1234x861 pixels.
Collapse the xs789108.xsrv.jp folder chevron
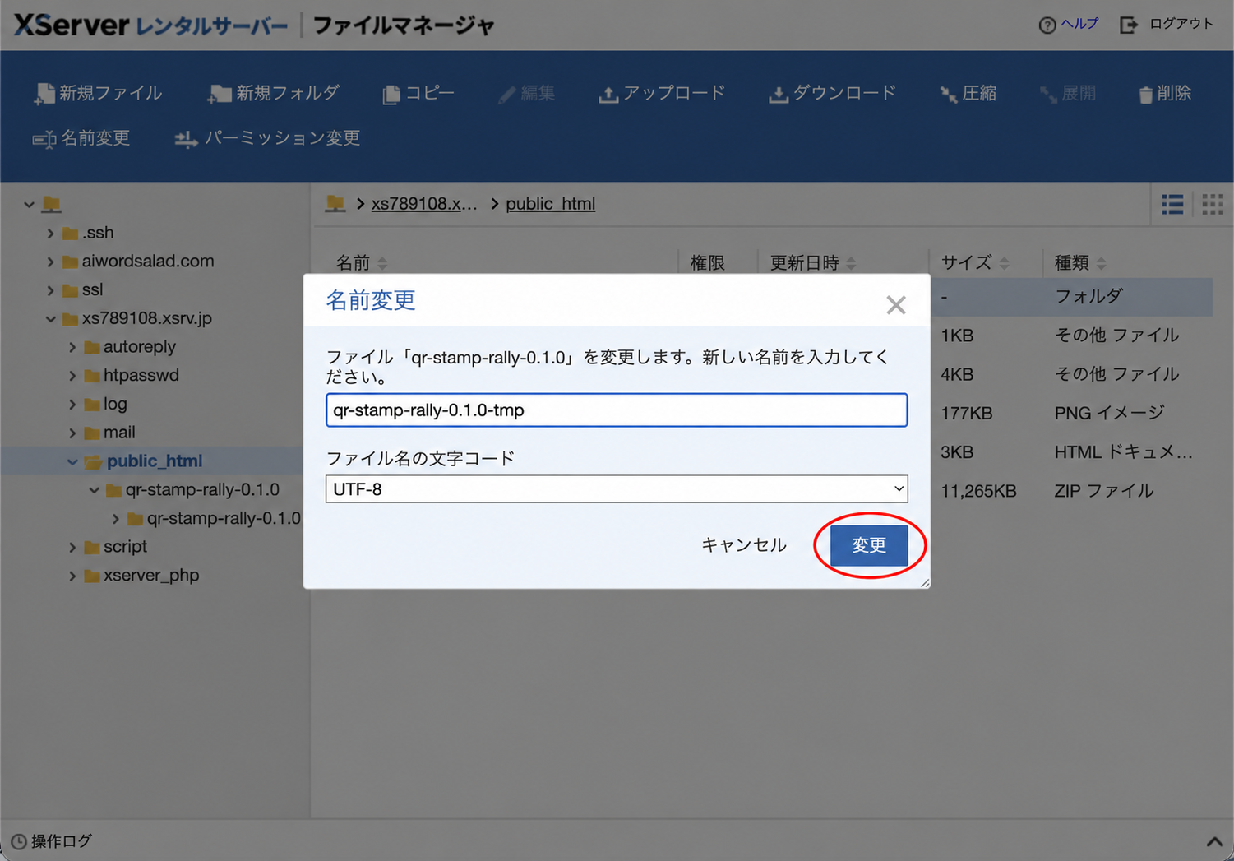[x=50, y=318]
